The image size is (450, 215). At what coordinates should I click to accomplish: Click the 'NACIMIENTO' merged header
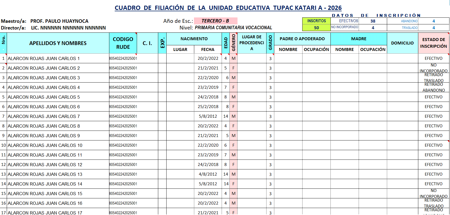tap(194, 39)
